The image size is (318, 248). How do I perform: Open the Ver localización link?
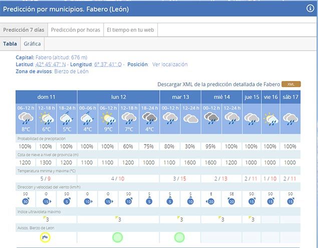click(170, 64)
